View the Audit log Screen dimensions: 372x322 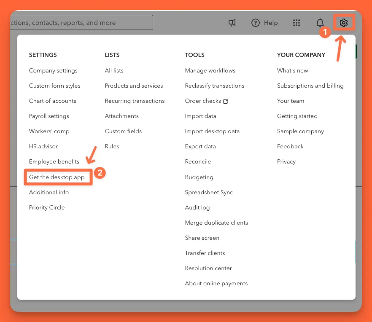[197, 208]
